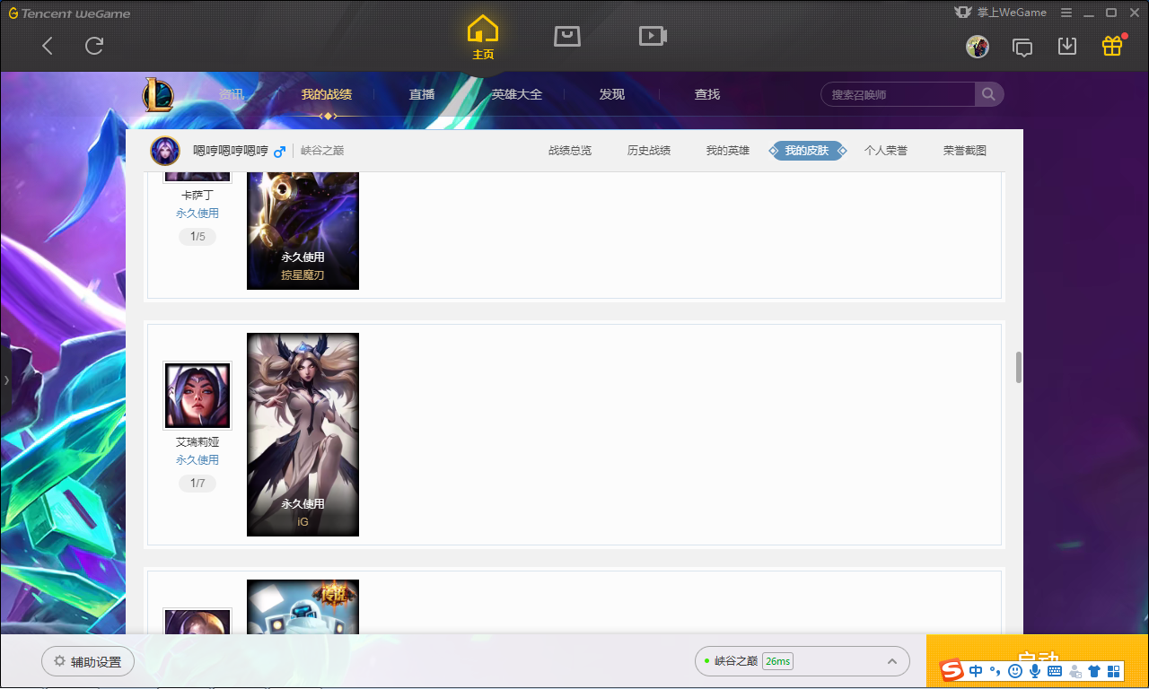Click the male gender symbol icon
This screenshot has width=1149, height=689.
coord(279,151)
